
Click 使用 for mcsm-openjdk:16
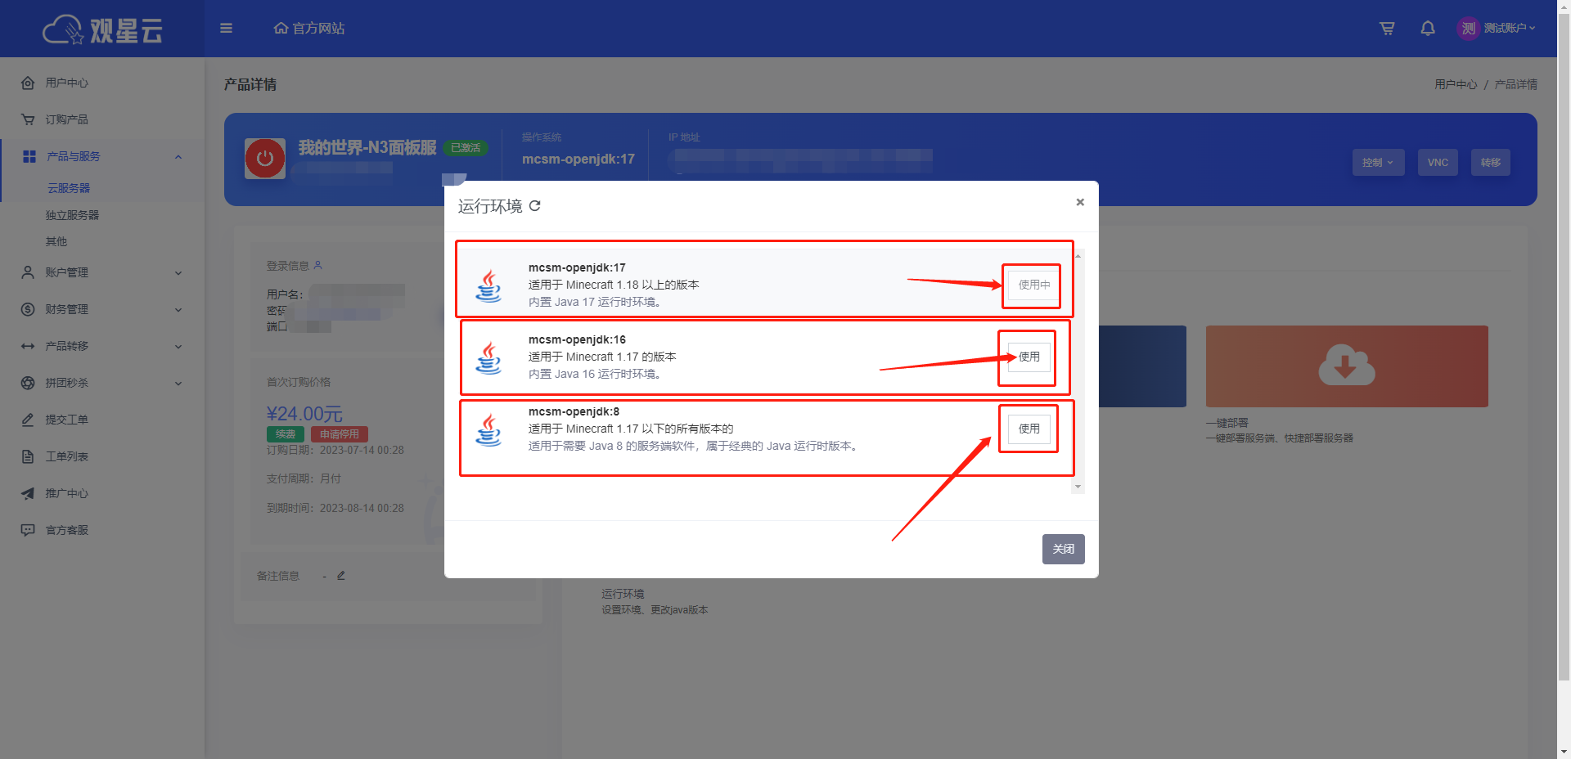[x=1029, y=357]
